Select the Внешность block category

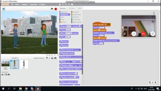(x=65, y=15)
